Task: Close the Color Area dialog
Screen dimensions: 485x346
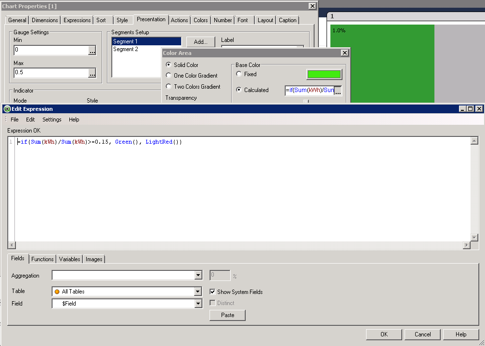Action: point(344,53)
